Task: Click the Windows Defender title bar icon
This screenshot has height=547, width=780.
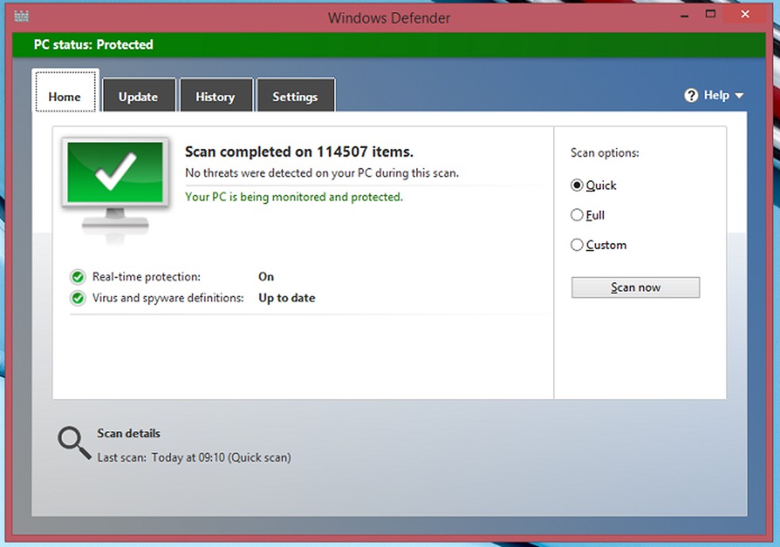Action: click(x=21, y=14)
